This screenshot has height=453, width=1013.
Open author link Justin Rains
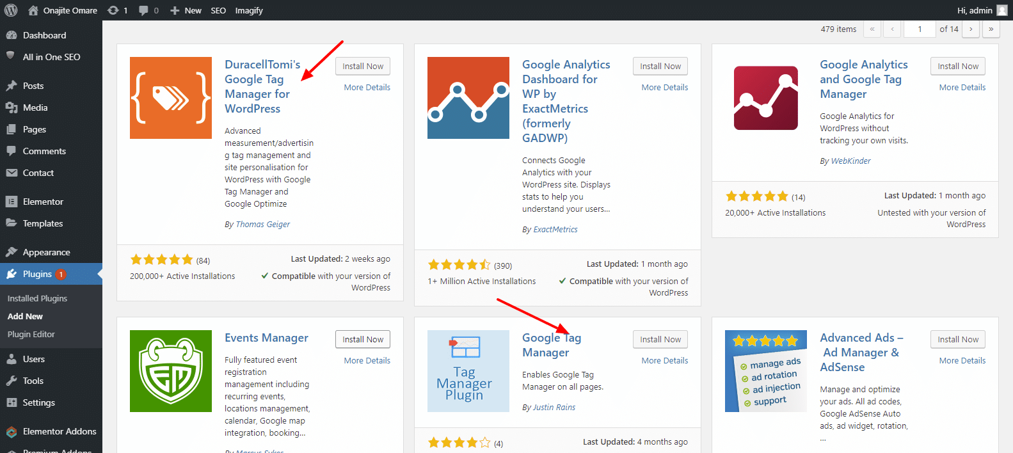click(x=554, y=407)
